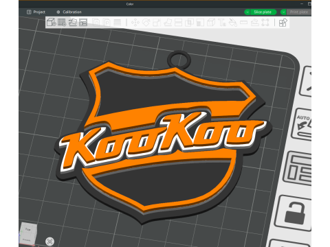The height and width of the screenshot is (247, 330).
Task: Select the Lay on face tool
Action: point(168,23)
